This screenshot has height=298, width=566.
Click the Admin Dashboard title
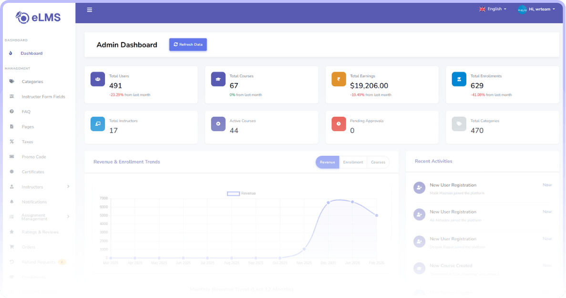pyautogui.click(x=127, y=45)
